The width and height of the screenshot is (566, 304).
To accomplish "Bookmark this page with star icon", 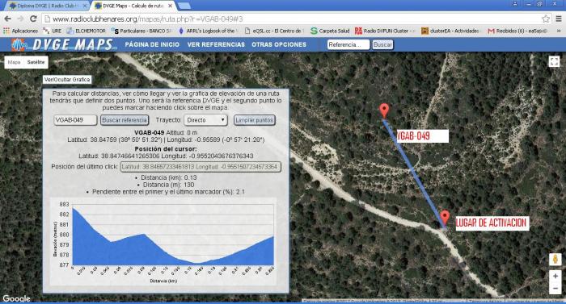I will (546, 19).
